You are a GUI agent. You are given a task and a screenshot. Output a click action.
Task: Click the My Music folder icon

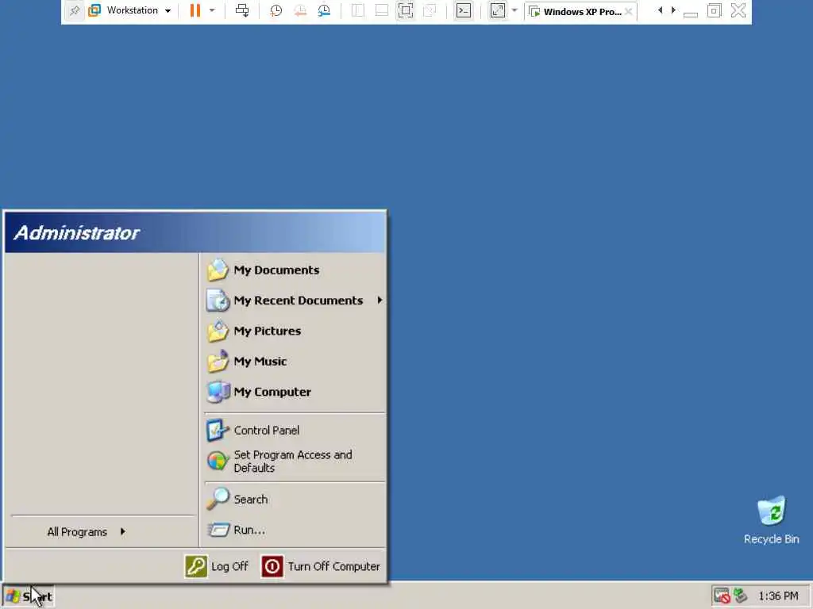[x=218, y=362]
